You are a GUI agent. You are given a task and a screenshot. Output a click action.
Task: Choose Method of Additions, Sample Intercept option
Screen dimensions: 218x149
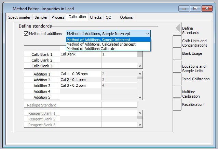coord(108,40)
